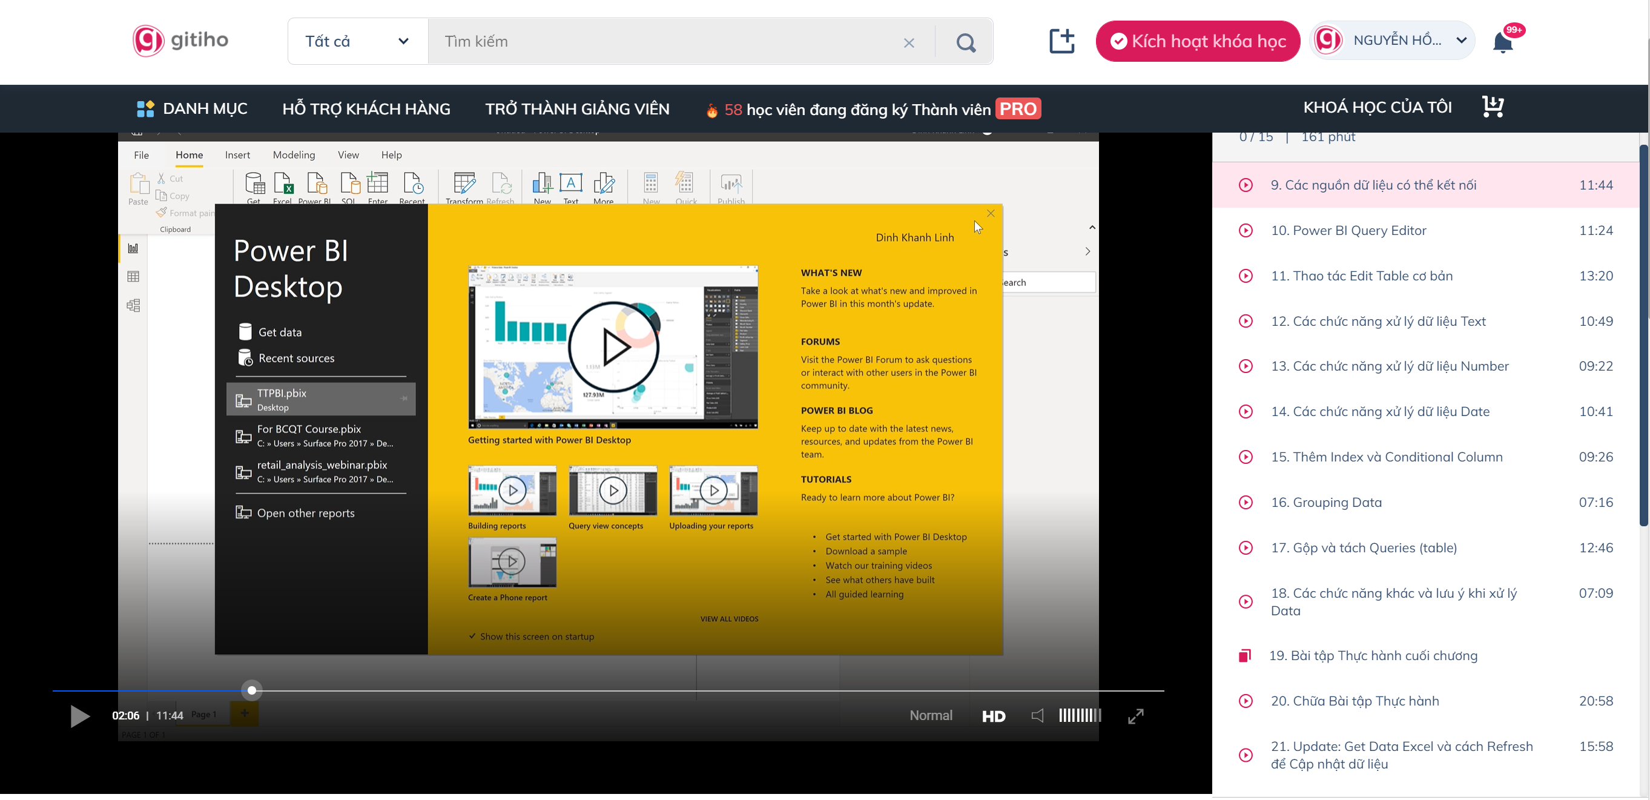Select the Model view sidebar icon

point(133,305)
